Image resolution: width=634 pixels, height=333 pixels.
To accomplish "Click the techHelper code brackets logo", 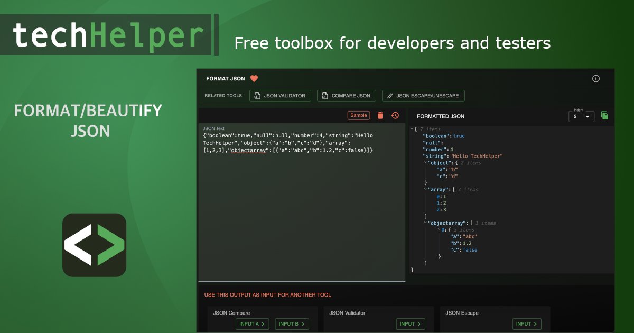I will pos(94,245).
